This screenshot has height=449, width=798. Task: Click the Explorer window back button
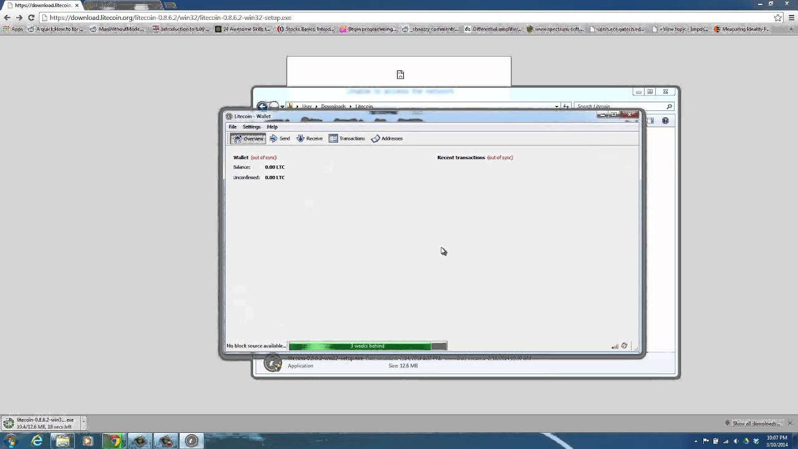[x=262, y=107]
